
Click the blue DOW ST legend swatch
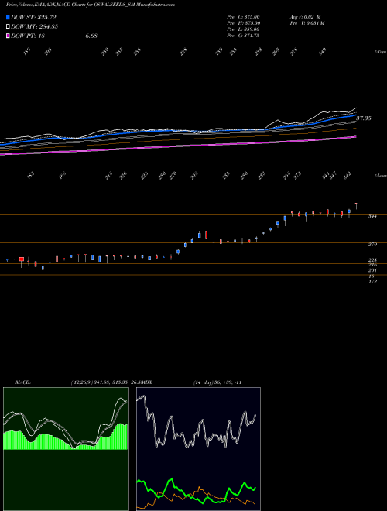pyautogui.click(x=8, y=17)
